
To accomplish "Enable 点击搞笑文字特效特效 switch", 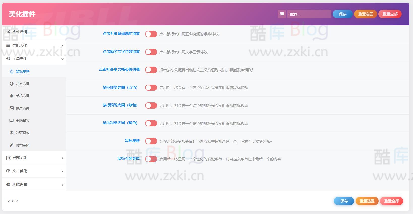I will pos(151,52).
